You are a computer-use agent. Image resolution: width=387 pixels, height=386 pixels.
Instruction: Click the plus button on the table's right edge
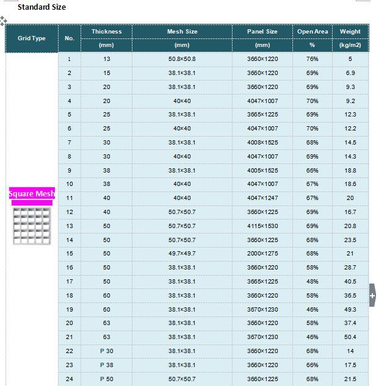coord(372,296)
